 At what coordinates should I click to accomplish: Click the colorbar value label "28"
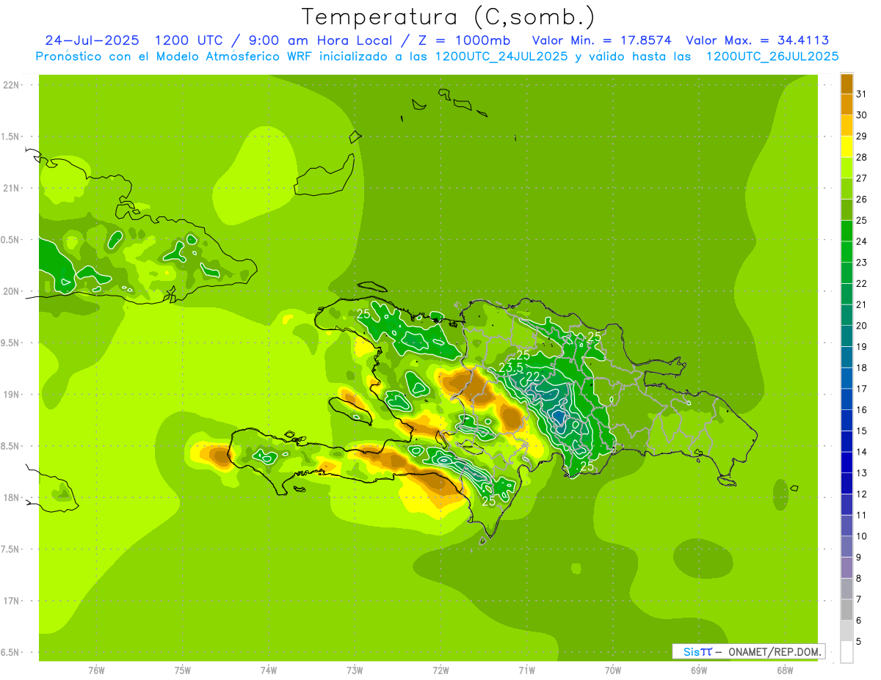pos(862,157)
